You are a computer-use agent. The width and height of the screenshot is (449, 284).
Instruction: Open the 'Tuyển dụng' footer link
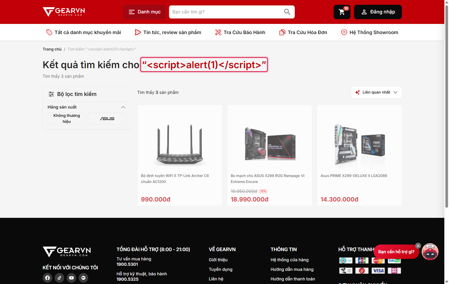pos(221,269)
